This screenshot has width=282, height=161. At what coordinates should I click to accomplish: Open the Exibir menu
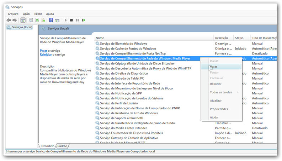point(38,14)
